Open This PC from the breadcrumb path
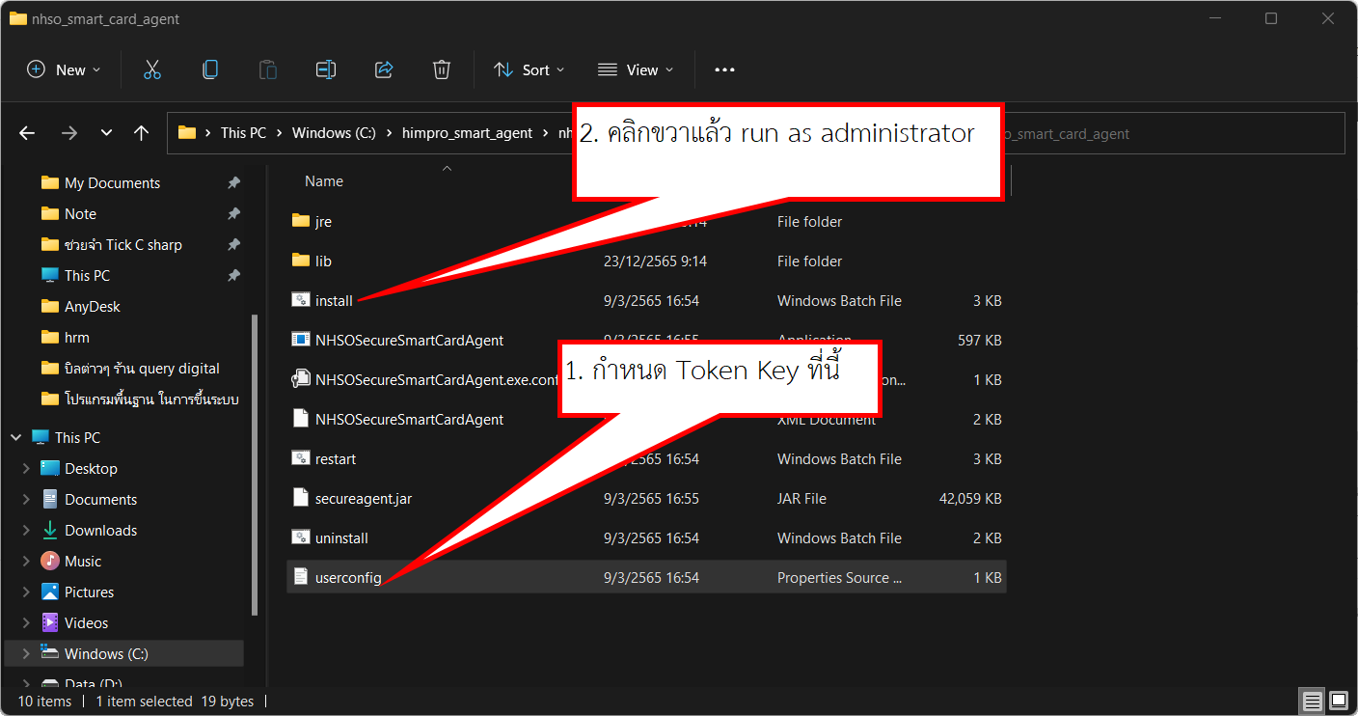Image resolution: width=1358 pixels, height=716 pixels. [x=244, y=132]
